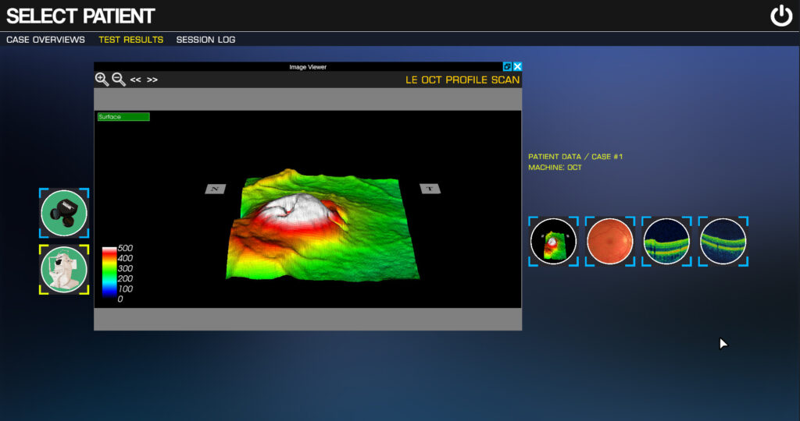The image size is (800, 421).
Task: Click the power icon to exit
Action: [x=781, y=16]
